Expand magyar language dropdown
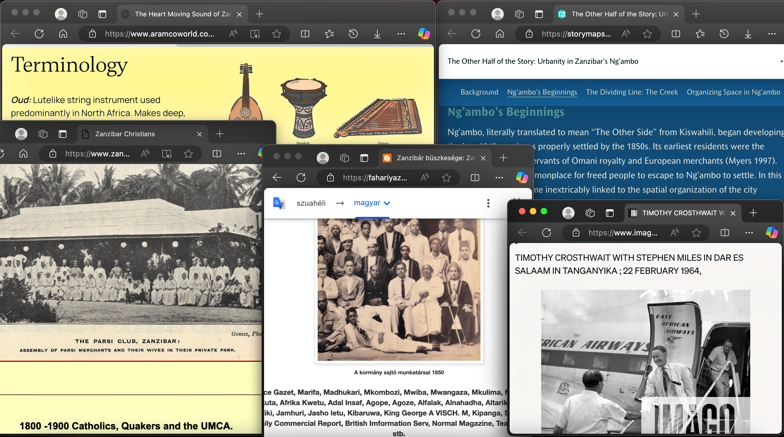 click(372, 203)
